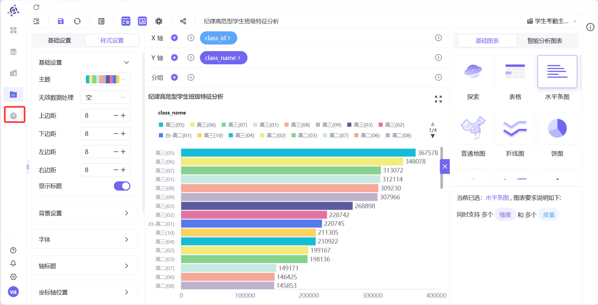
Task: Open the 主题 color theme dropdown
Action: (x=106, y=79)
